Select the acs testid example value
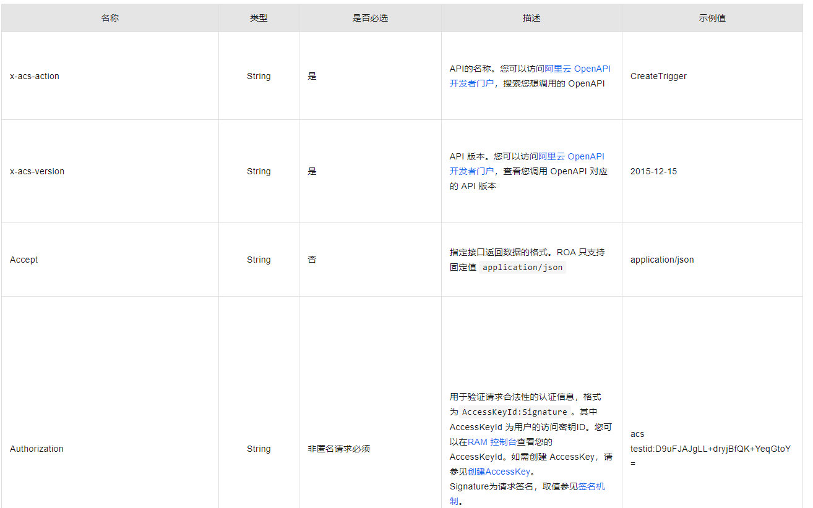Viewport: 813px width, 508px height. [x=710, y=449]
